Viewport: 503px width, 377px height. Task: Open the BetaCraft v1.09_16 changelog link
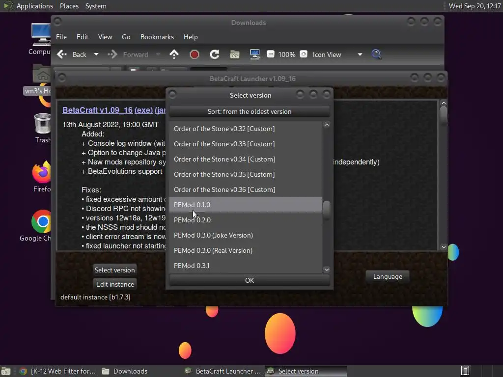(98, 110)
